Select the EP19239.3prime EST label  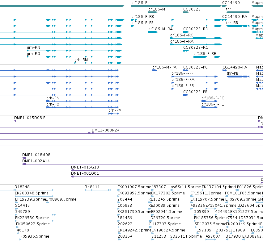tap(30, 199)
